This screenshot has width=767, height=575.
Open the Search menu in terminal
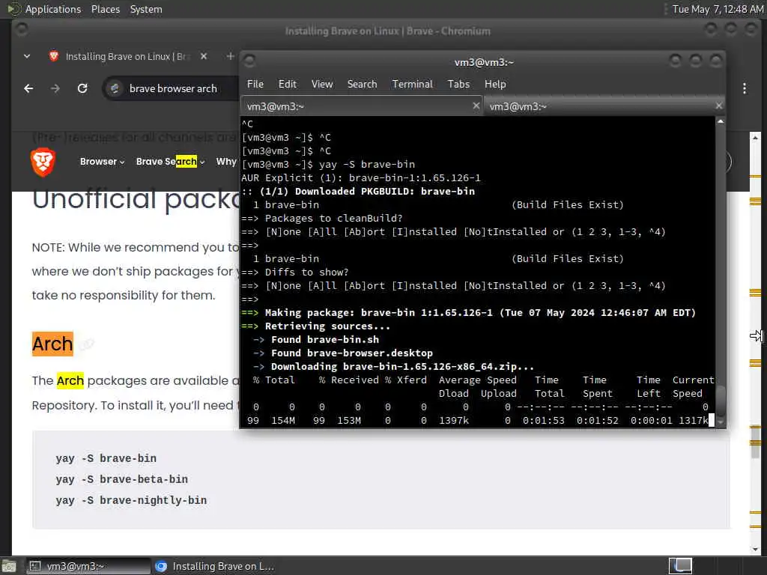click(362, 84)
